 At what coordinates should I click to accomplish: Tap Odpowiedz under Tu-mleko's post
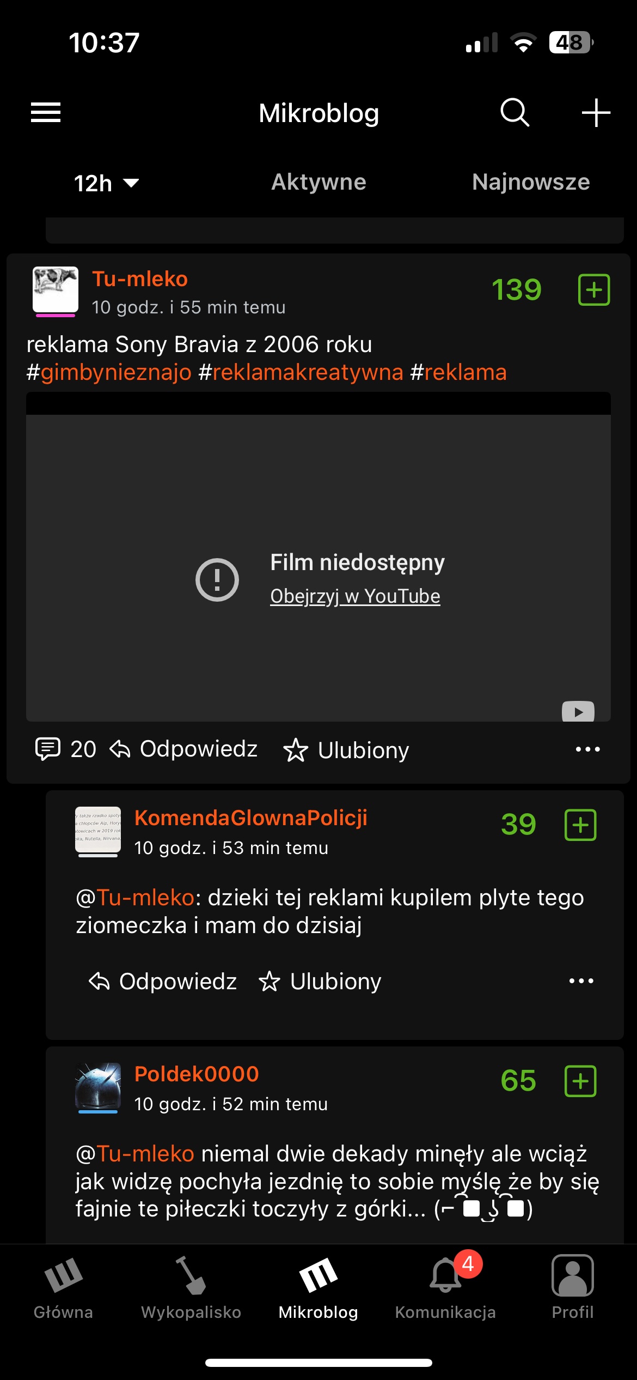(x=183, y=749)
